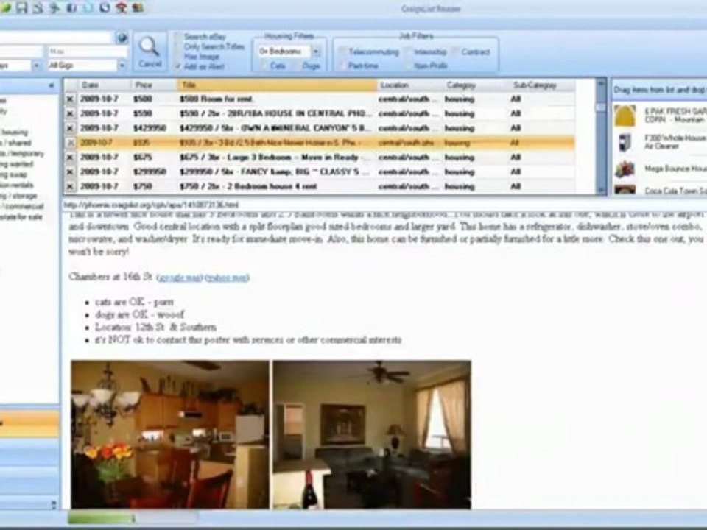Click the Max price input field

(x=88, y=52)
